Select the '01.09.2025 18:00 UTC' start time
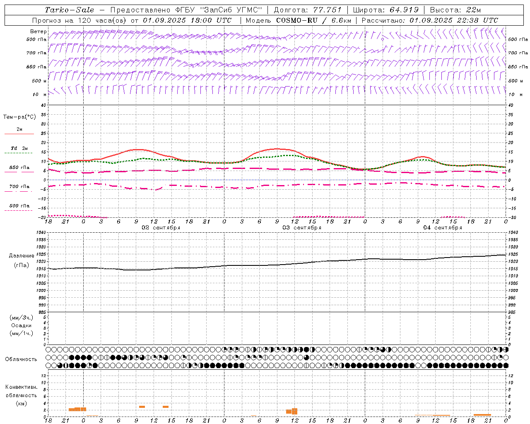 [187, 20]
